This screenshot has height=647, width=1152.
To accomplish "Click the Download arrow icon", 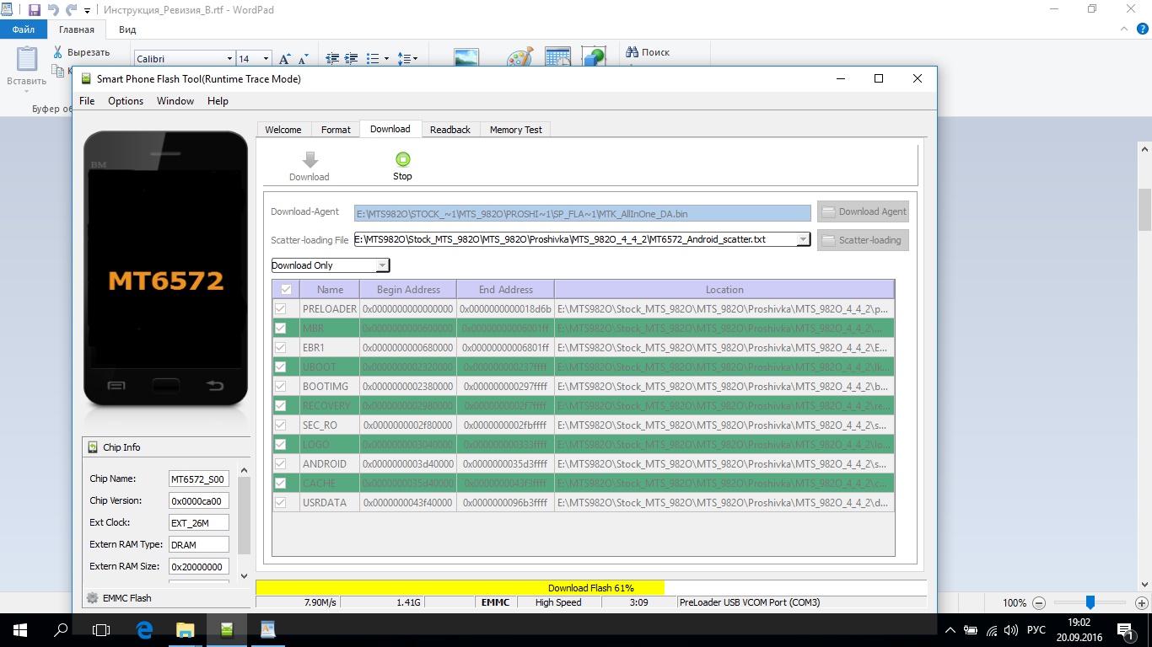I will tap(310, 160).
